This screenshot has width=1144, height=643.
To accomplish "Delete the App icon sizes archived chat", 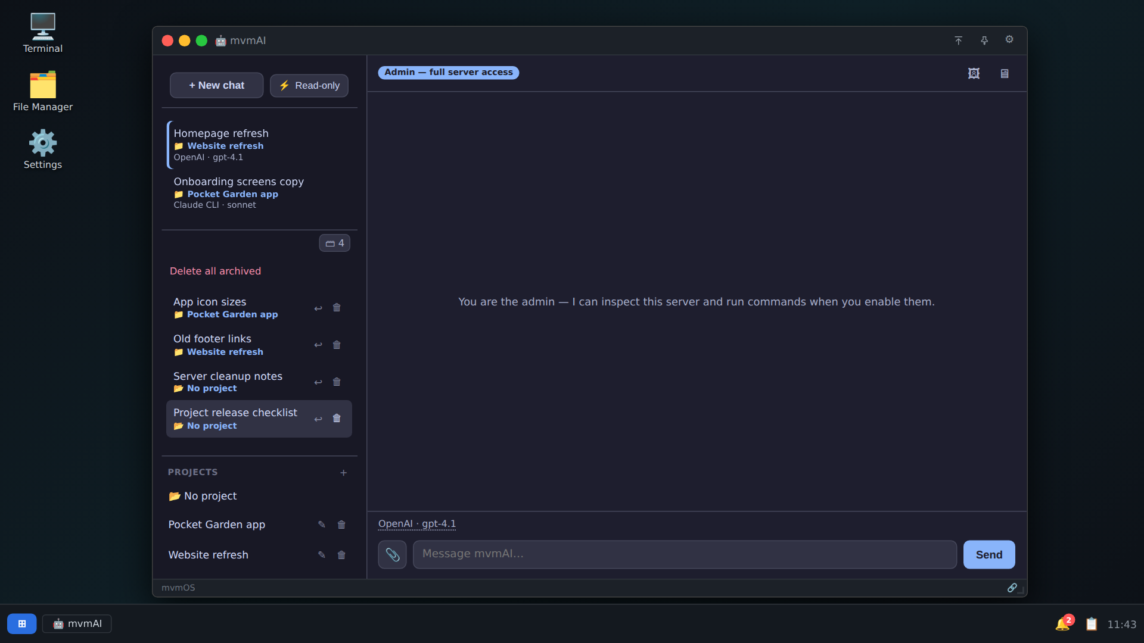I will click(x=337, y=308).
